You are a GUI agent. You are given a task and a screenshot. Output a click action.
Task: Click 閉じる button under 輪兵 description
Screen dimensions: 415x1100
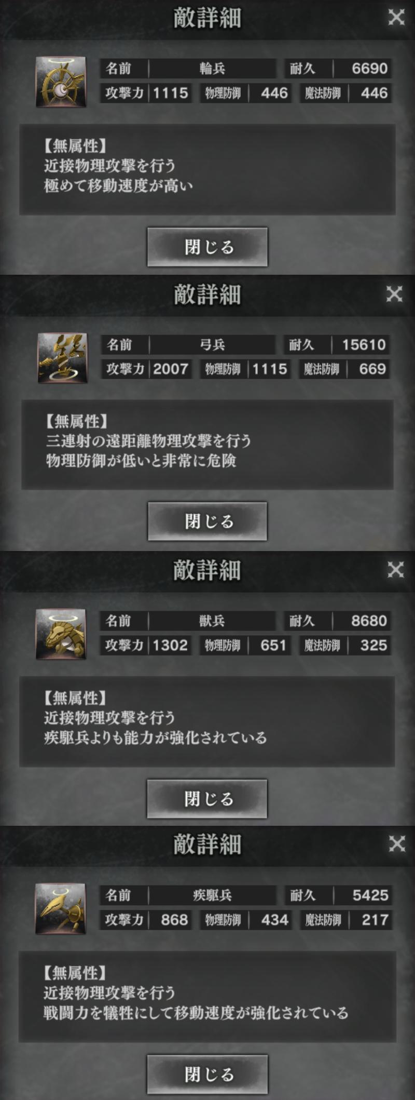click(x=208, y=247)
